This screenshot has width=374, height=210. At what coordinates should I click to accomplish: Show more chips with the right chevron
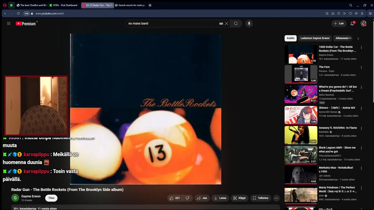tap(358, 38)
